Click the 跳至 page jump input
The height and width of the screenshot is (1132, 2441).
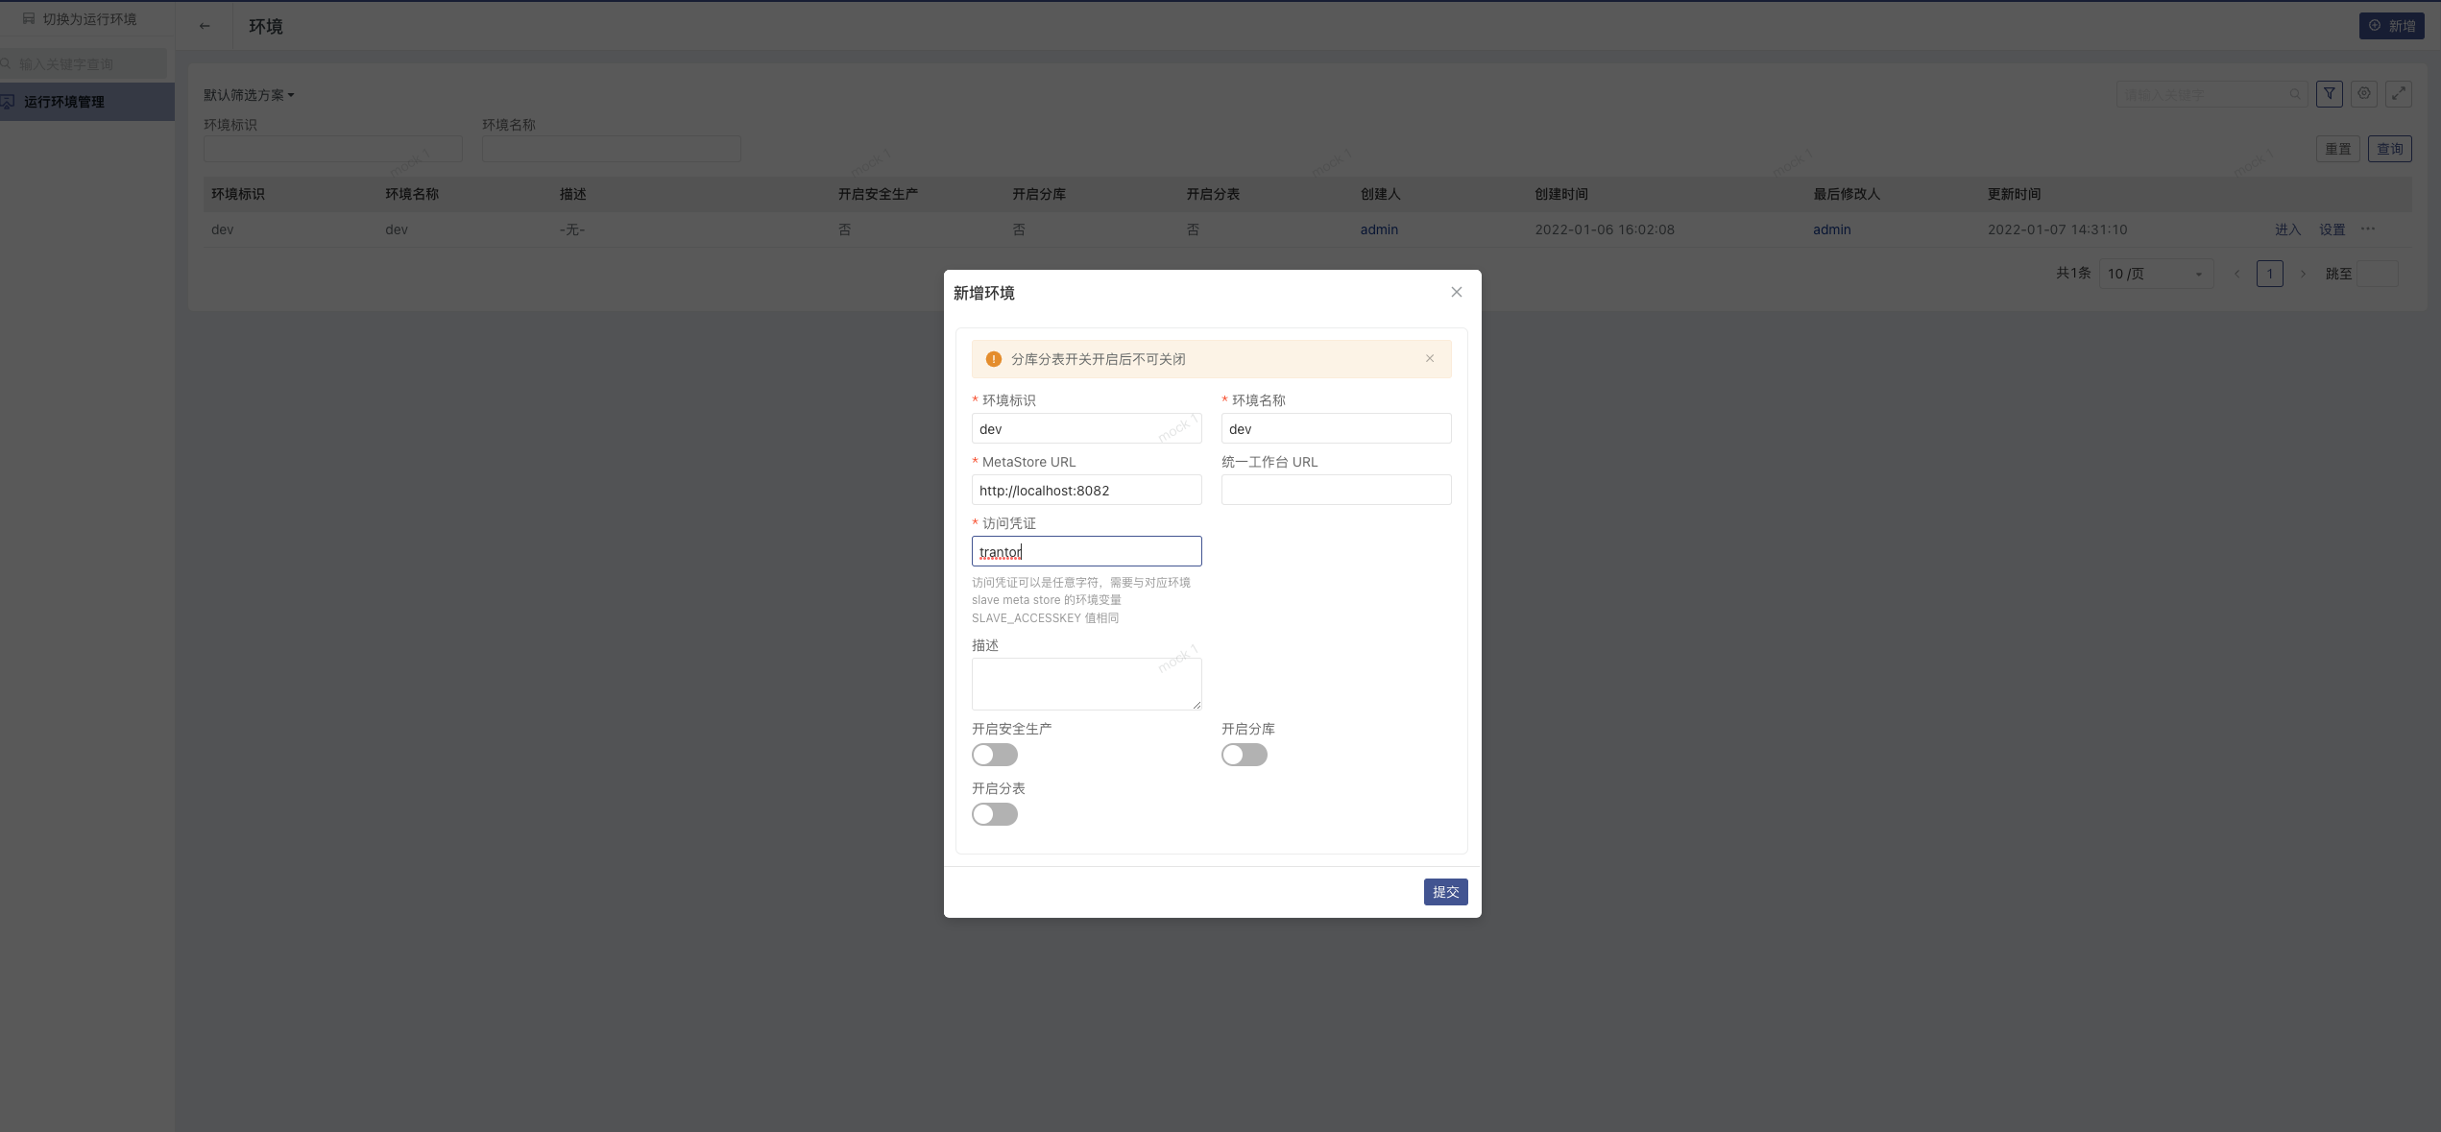point(2378,274)
